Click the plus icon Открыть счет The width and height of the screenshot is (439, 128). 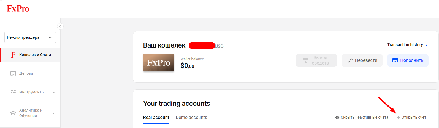pyautogui.click(x=398, y=118)
